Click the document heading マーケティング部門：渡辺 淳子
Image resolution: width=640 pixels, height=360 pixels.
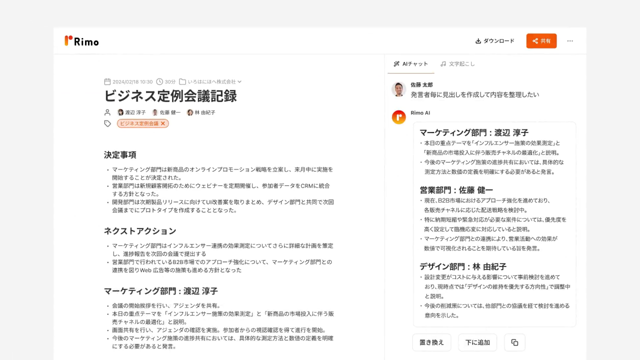click(161, 291)
